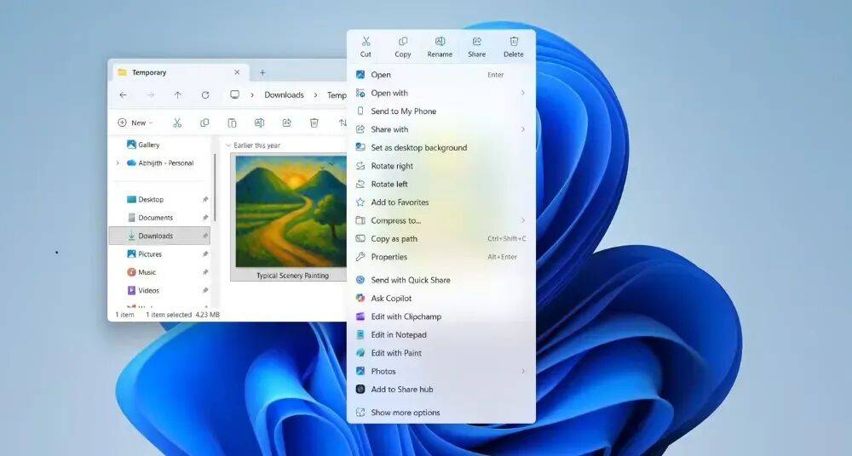Go up one folder level
This screenshot has width=852, height=456.
click(177, 95)
